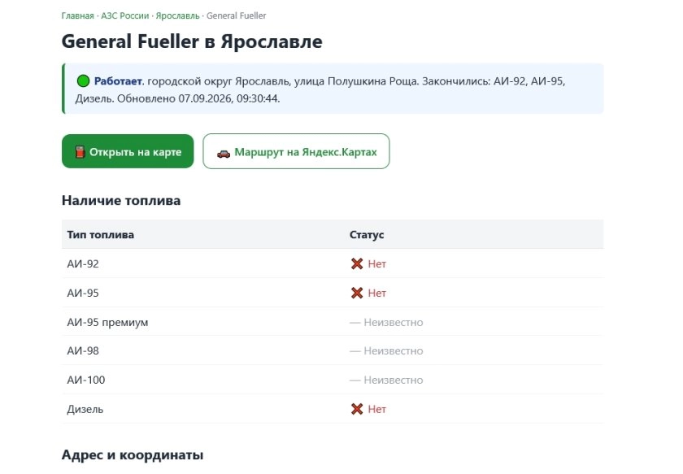
Task: Open the Главная breadcrumb link
Action: pos(77,15)
